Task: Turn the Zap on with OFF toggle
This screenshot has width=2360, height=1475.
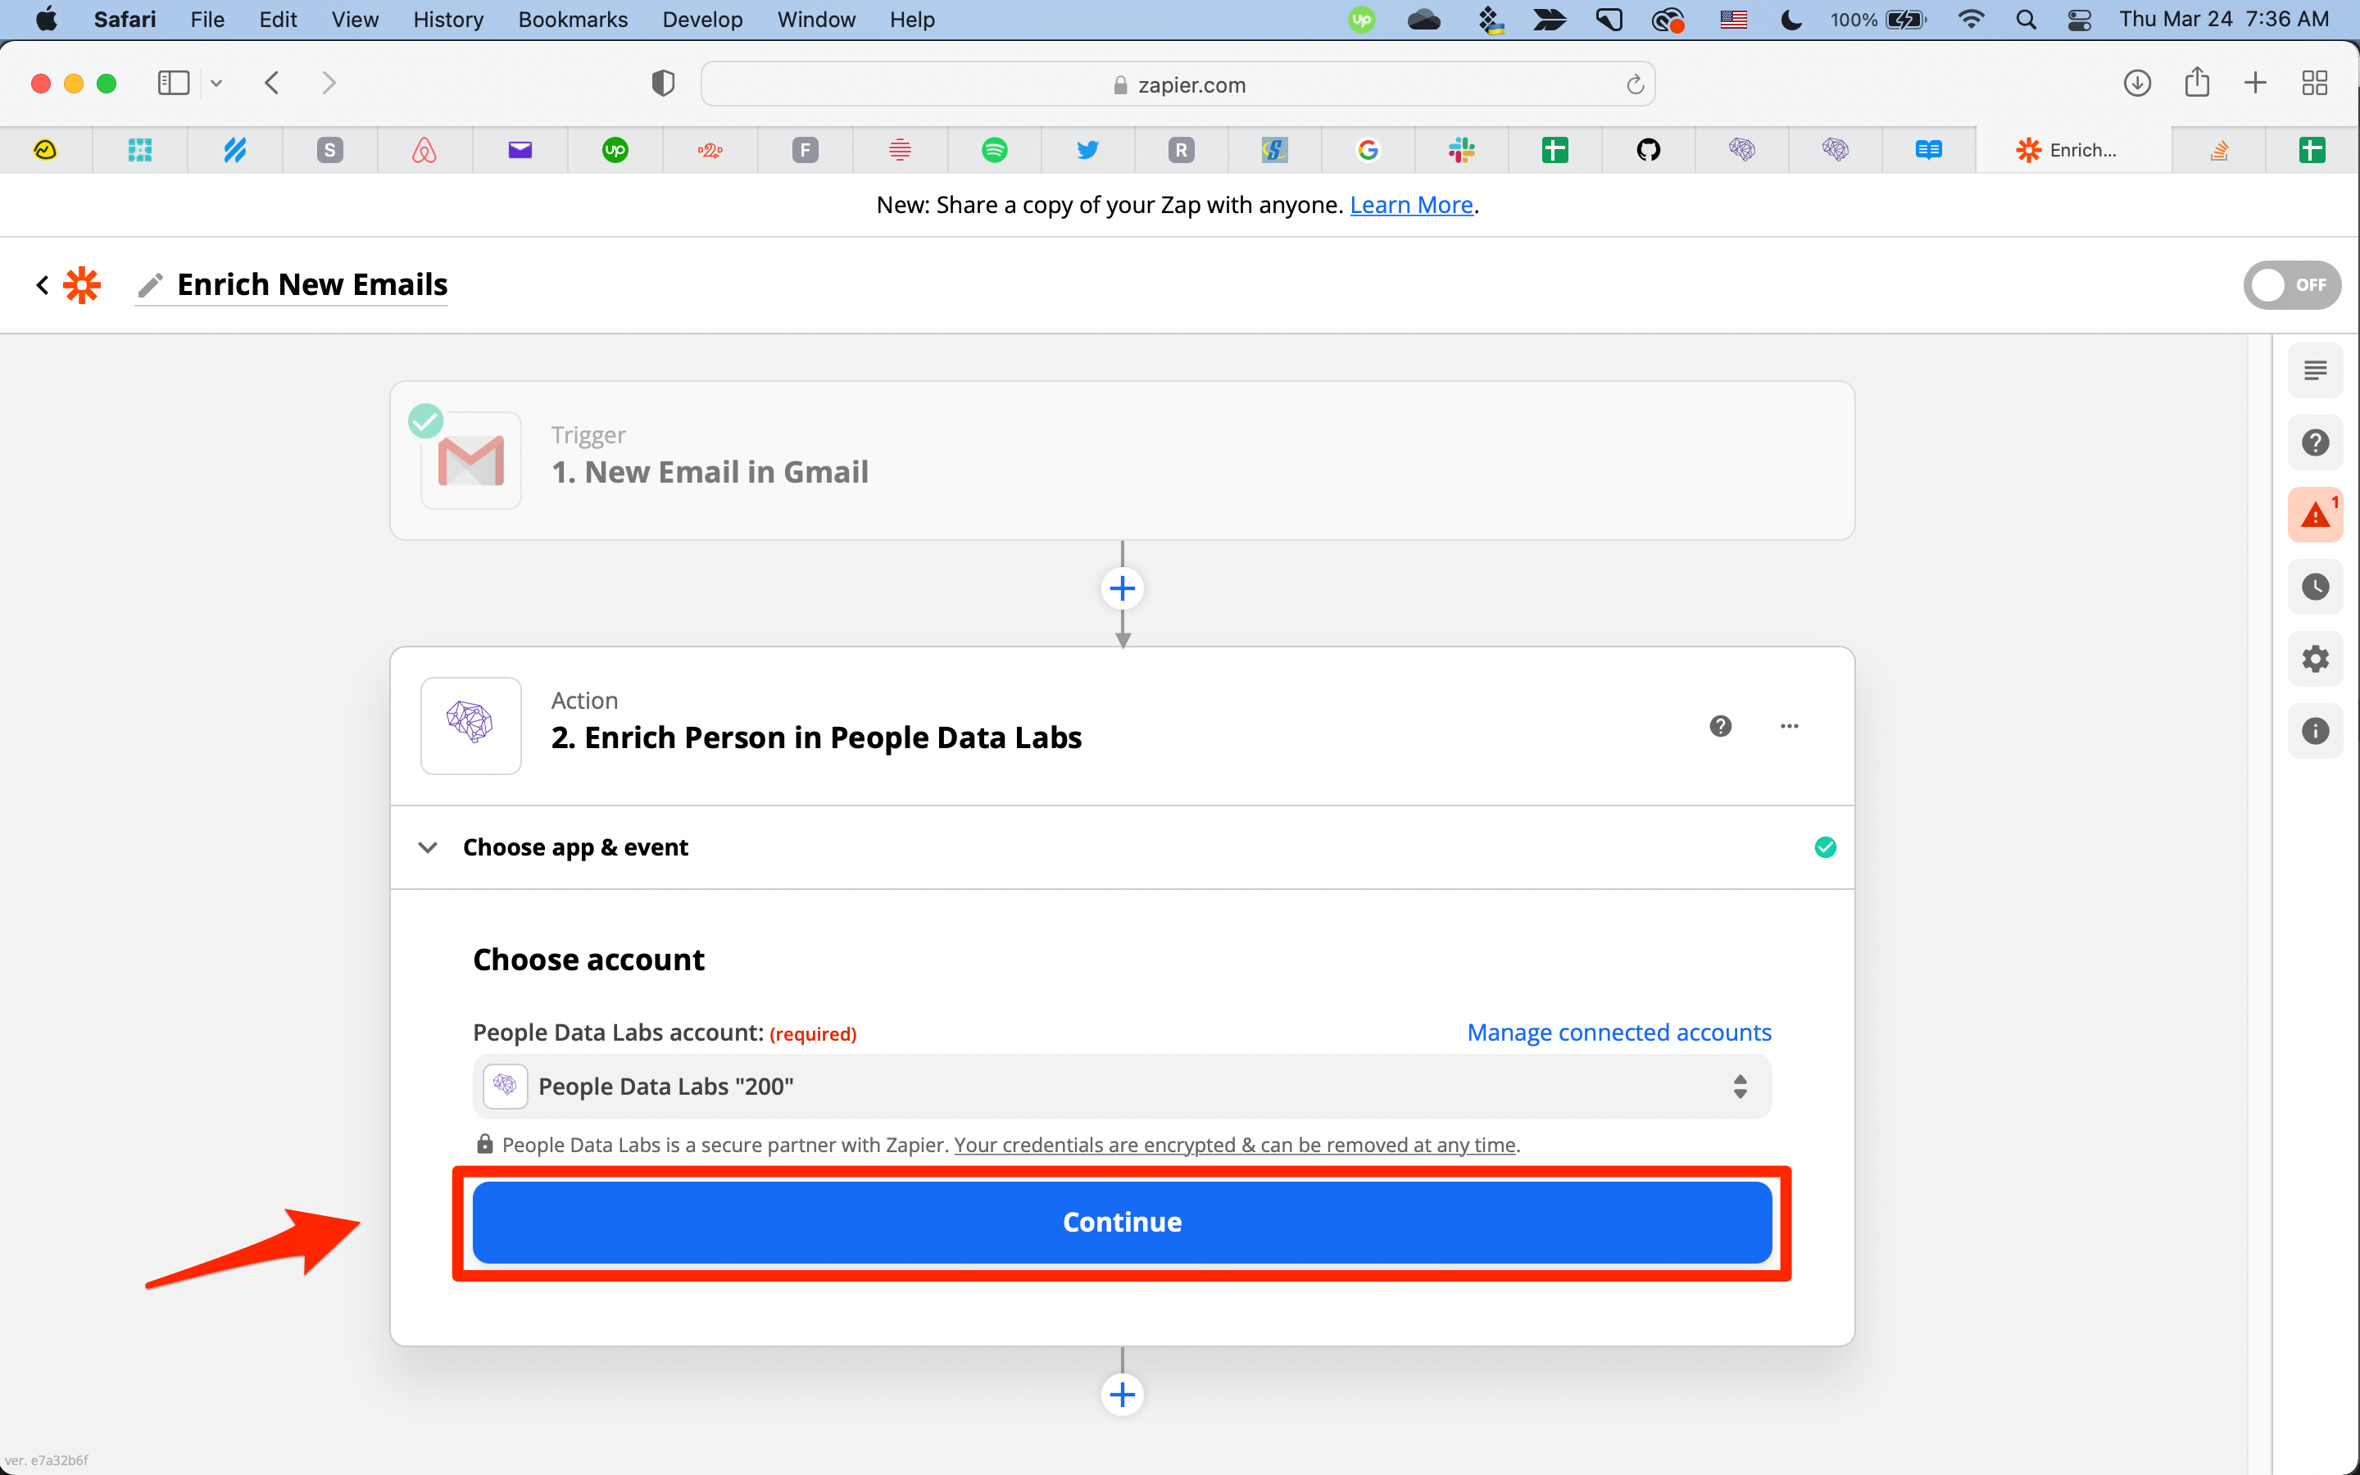Action: [x=2291, y=285]
